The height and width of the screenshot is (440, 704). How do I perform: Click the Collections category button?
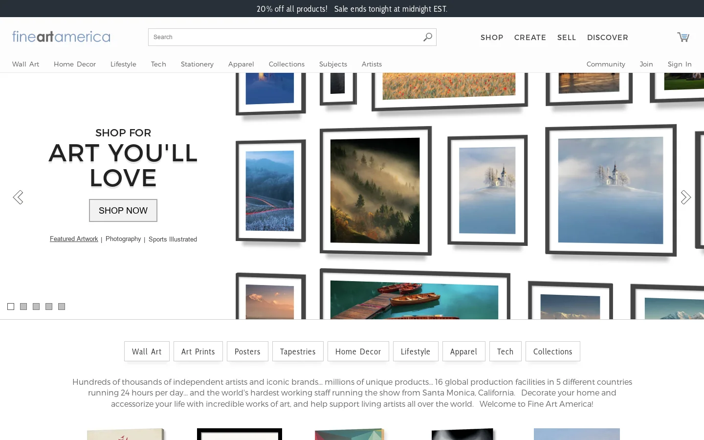point(552,352)
